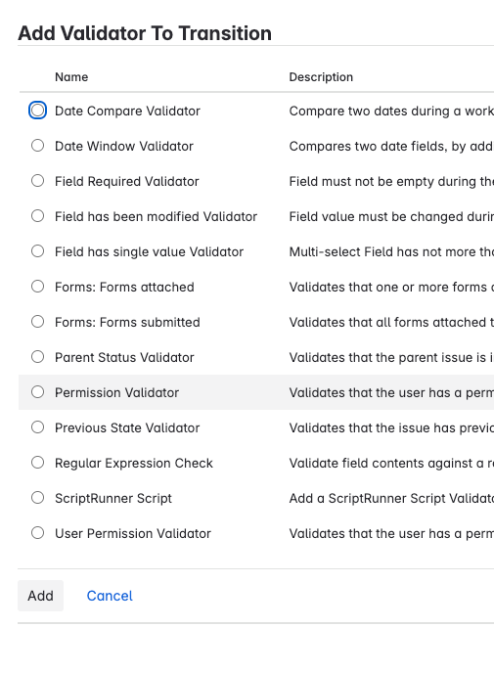Select Previous State Validator option
The height and width of the screenshot is (673, 494).
coord(38,427)
